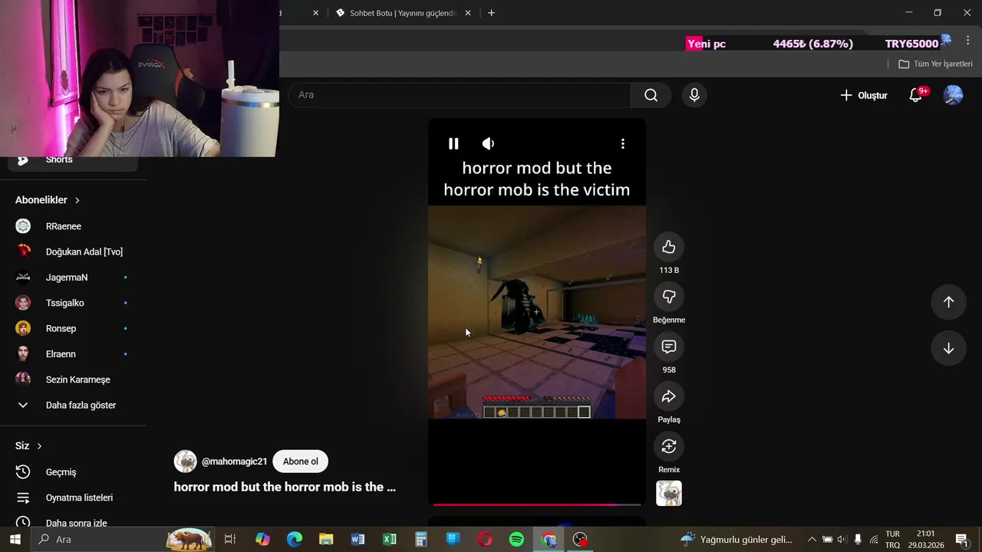Open Tüm Yer İşaretleri bookmarks folder
This screenshot has height=552, width=982.
point(935,64)
